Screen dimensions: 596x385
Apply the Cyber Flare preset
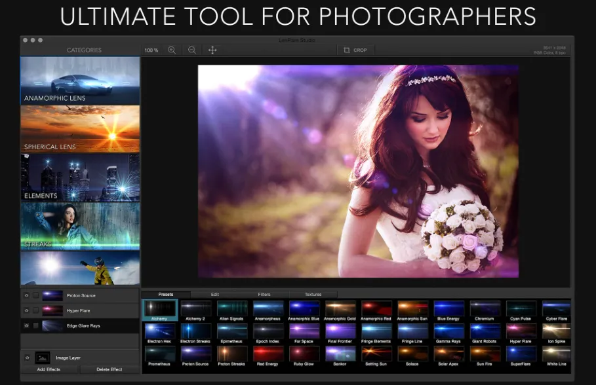[557, 310]
